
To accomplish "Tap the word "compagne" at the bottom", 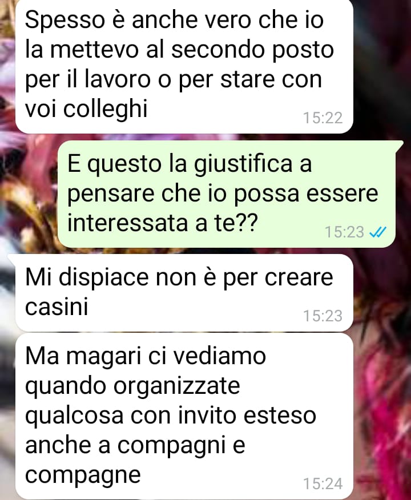I will (x=83, y=475).
